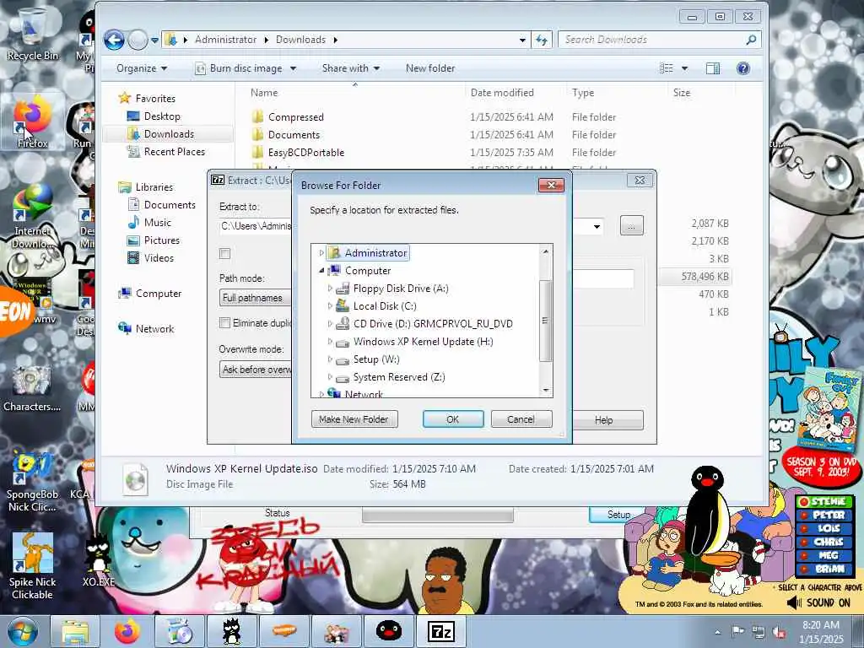Select Network in Explorer sidebar
The image size is (864, 648).
pos(154,329)
